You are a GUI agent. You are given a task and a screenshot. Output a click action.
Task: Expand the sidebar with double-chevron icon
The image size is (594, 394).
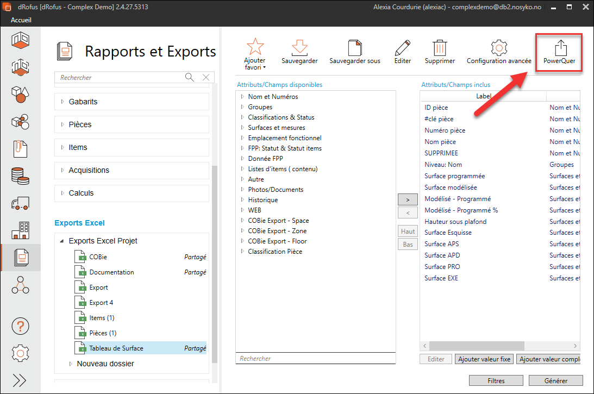20,380
